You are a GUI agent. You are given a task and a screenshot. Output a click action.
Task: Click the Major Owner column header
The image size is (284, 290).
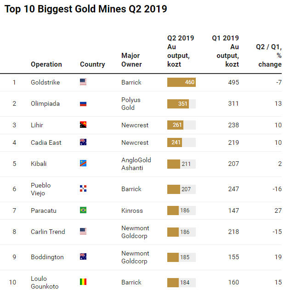click(131, 60)
